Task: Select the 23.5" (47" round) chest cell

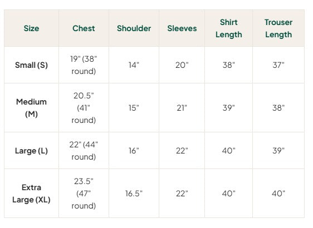Action: tap(84, 194)
